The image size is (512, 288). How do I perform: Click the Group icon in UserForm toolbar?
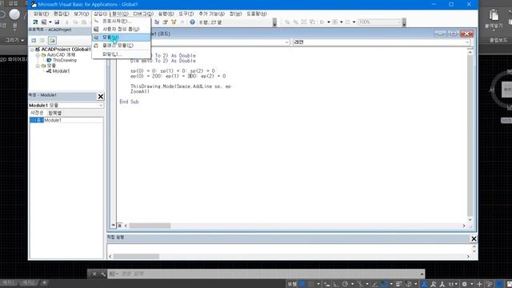304,22
